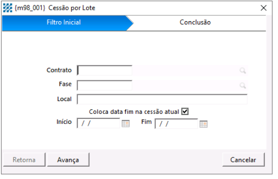The image size is (278, 179).
Task: Click the Retorna button
Action: click(24, 160)
